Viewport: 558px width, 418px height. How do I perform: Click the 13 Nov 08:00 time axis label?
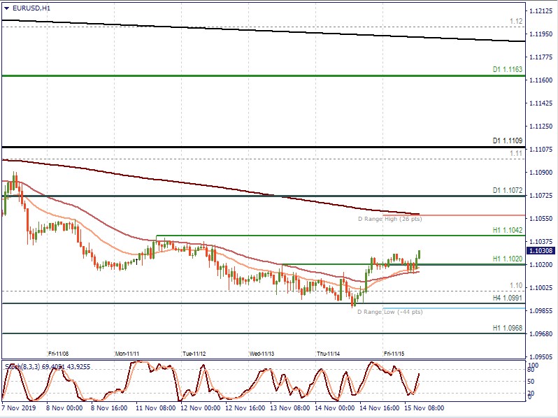point(289,408)
